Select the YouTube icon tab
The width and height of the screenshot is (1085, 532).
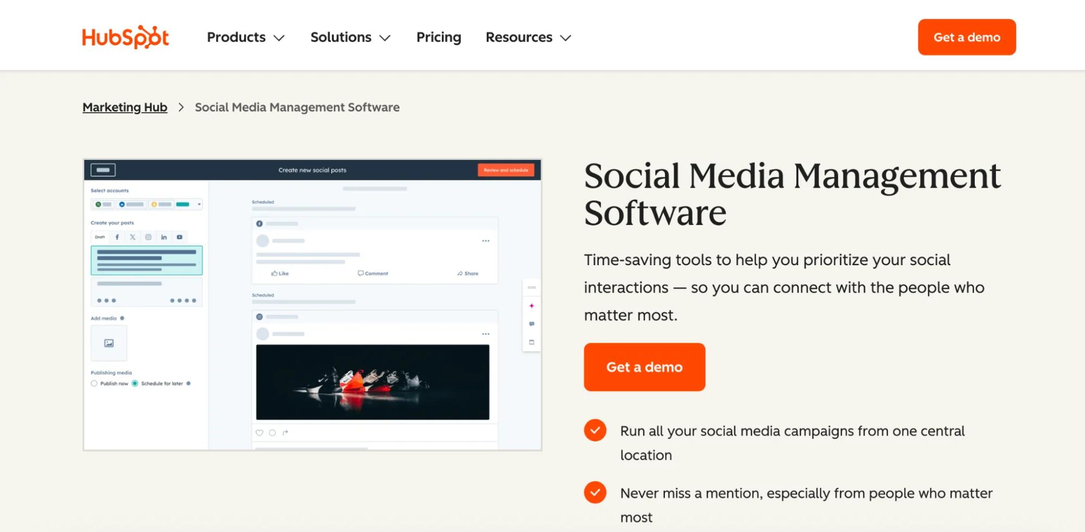[x=180, y=237]
